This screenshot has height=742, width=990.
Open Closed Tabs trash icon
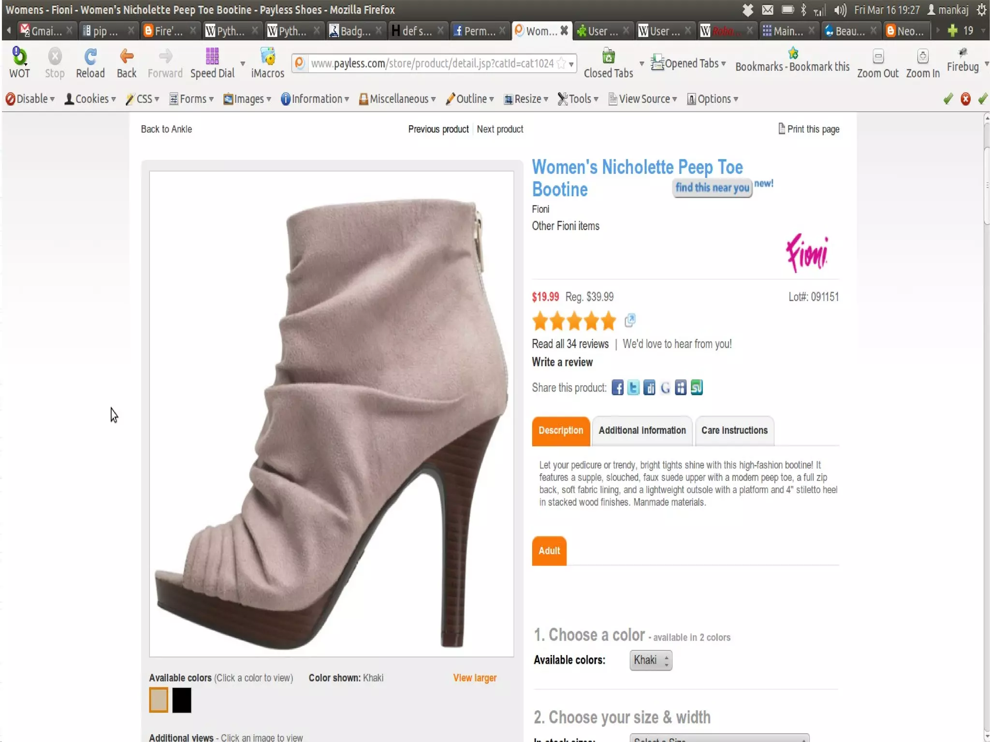(x=608, y=57)
